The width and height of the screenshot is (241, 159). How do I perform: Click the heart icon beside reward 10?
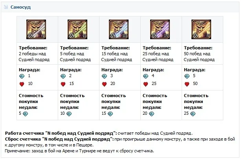pyautogui.click(x=22, y=84)
